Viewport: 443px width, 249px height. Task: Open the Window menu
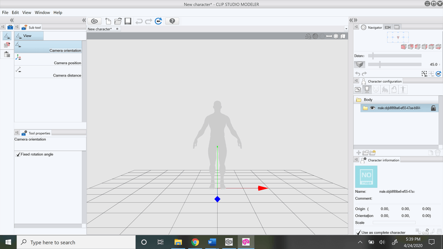(42, 12)
